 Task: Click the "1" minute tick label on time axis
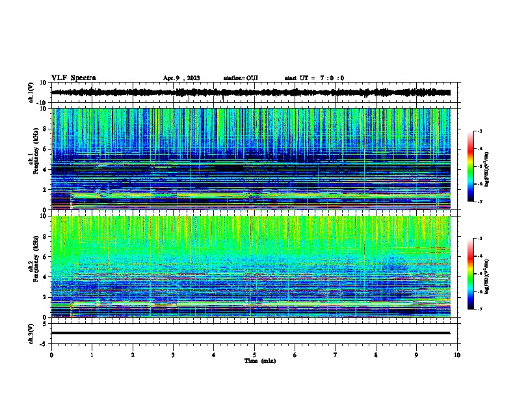coord(92,355)
